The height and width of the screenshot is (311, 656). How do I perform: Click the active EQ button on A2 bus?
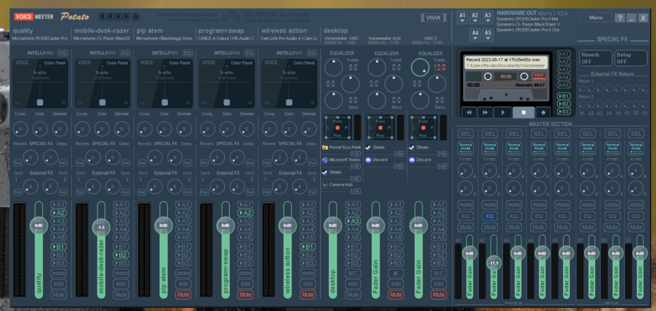click(489, 216)
